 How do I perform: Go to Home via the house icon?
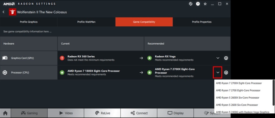coord(5,113)
